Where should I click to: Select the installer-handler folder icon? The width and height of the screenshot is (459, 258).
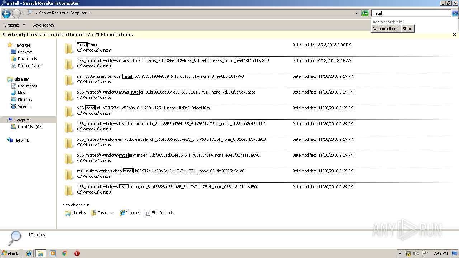(x=69, y=159)
